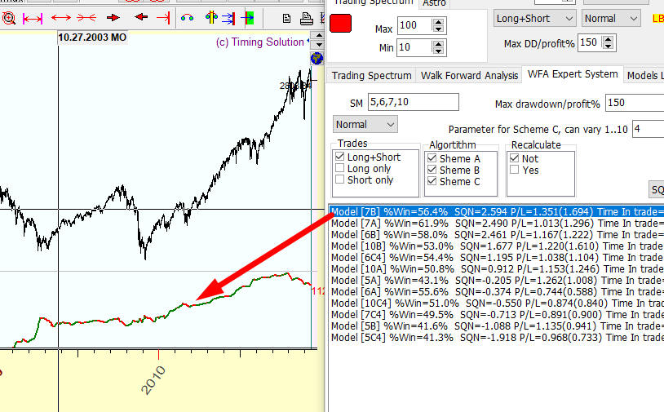Click the globe icon beside the chart
This screenshot has width=664, height=412.
[x=317, y=58]
